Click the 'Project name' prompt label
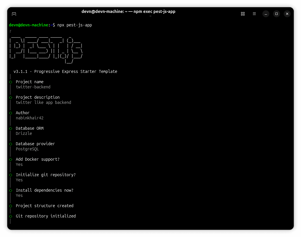Screen dimensions: 301x237 (30, 82)
